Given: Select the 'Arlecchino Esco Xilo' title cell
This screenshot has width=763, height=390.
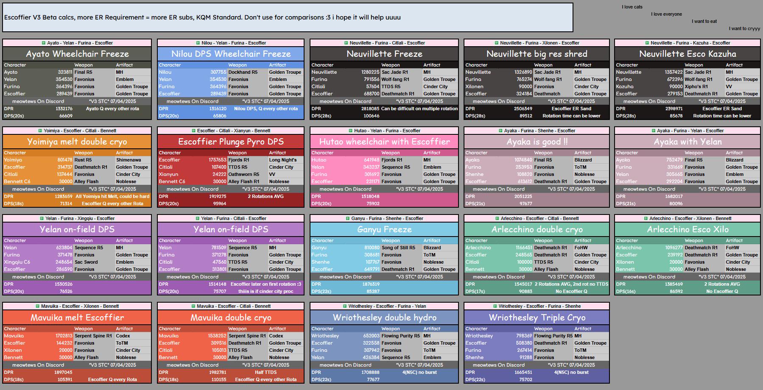Looking at the screenshot, I should (688, 229).
